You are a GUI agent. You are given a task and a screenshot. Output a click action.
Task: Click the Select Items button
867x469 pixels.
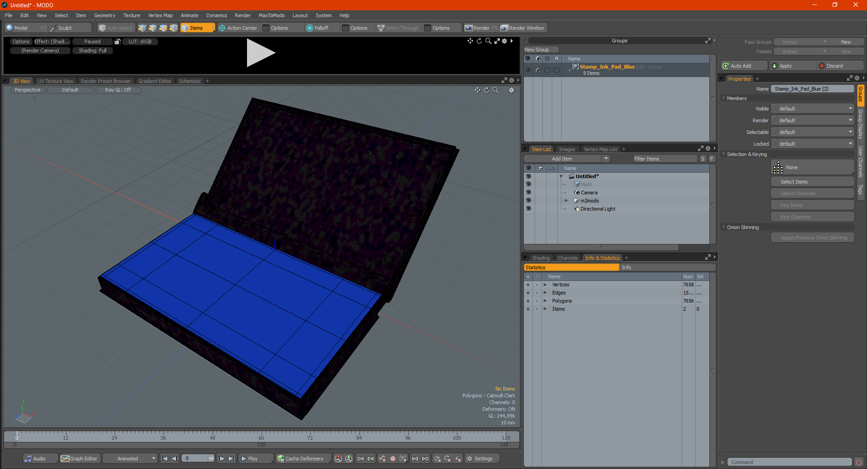coord(812,182)
